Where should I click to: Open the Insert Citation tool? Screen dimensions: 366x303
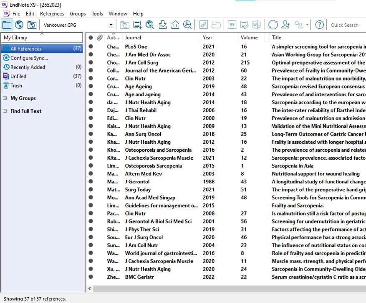[232, 25]
